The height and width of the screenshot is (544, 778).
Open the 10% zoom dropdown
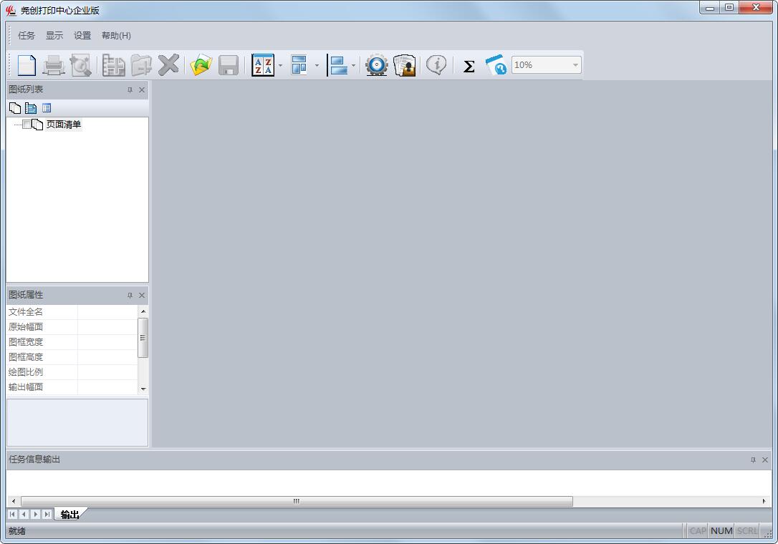(x=575, y=65)
